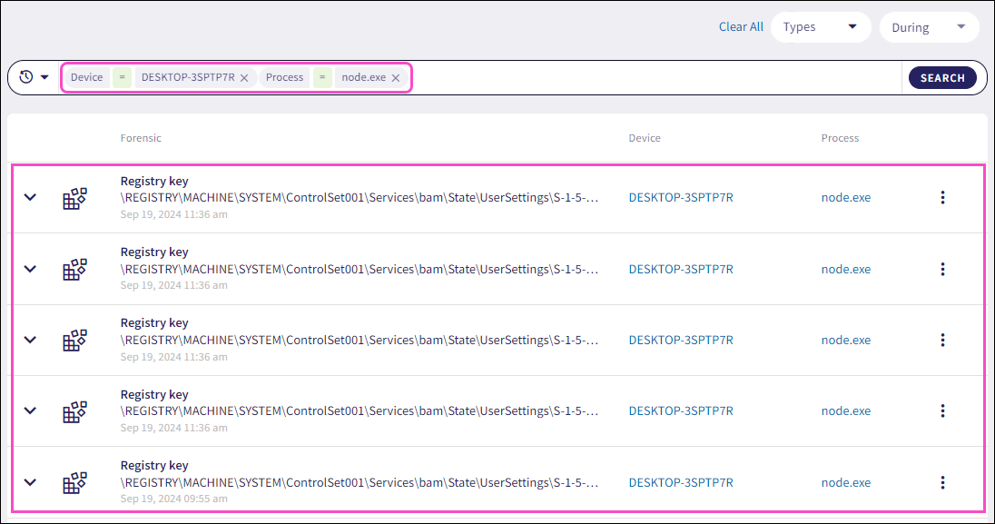This screenshot has height=524, width=995.
Task: Click the registry icon in the third row
Action: coord(74,340)
